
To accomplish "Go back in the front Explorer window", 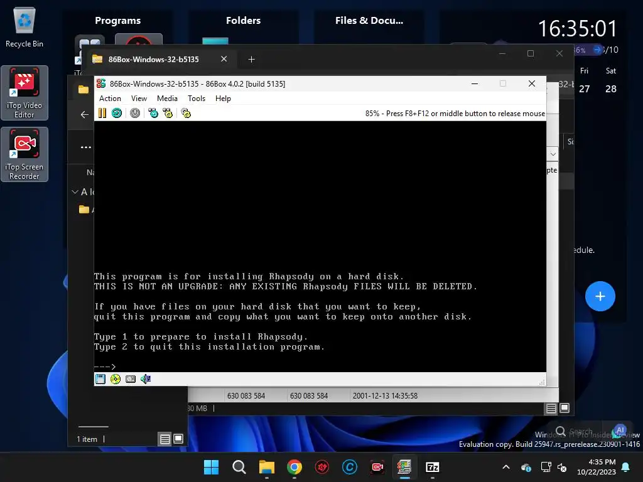I will (85, 115).
